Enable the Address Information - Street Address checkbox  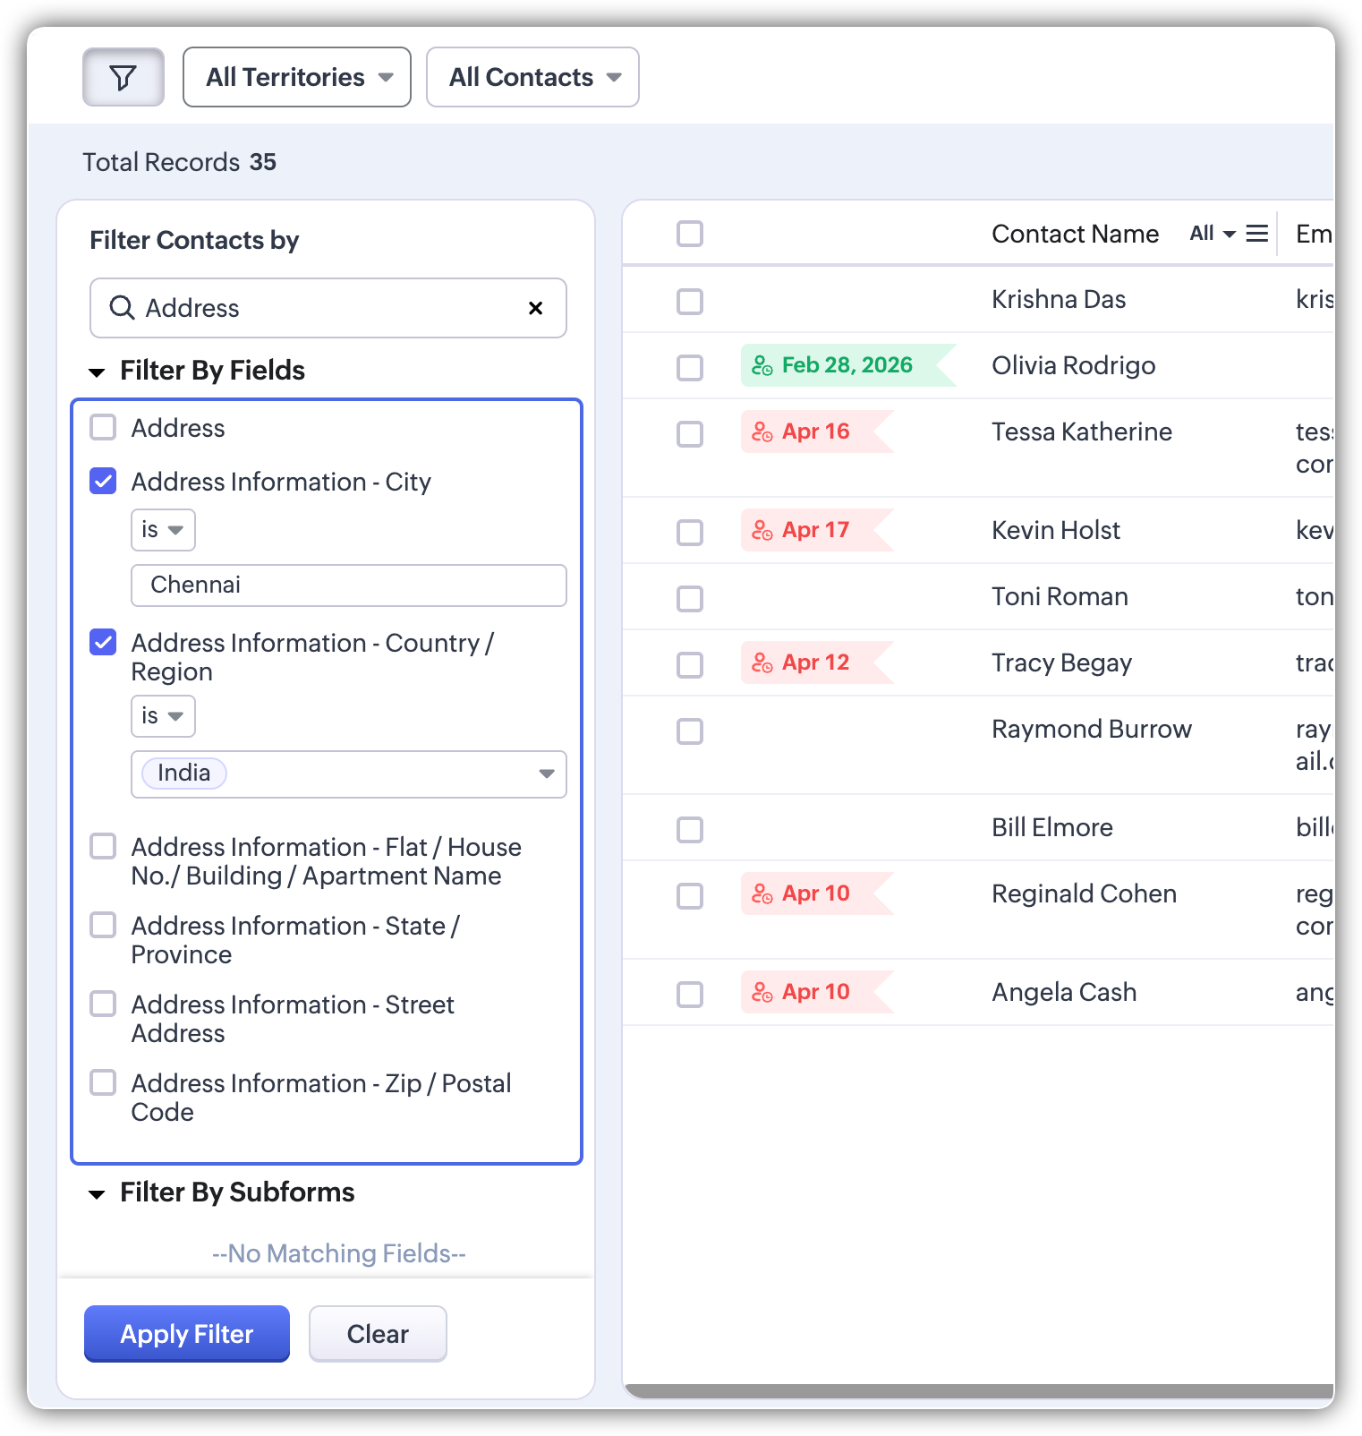tap(104, 1004)
